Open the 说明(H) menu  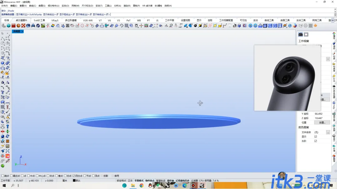(168, 6)
